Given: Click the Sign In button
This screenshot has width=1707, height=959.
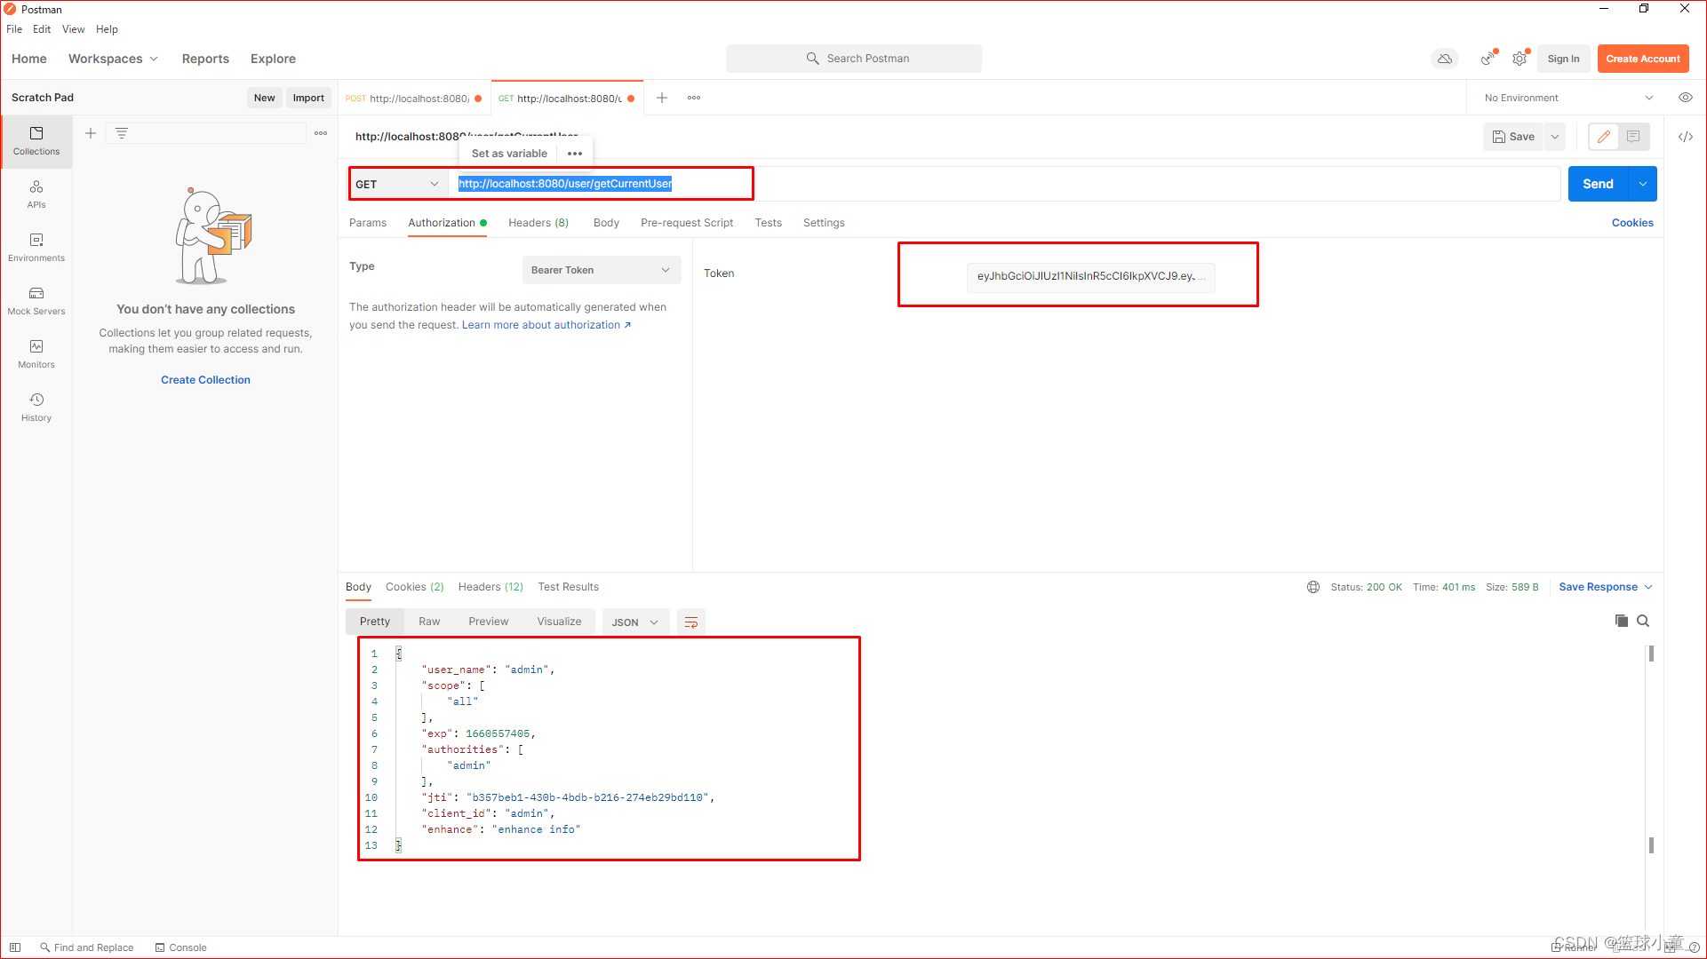Looking at the screenshot, I should [x=1563, y=59].
